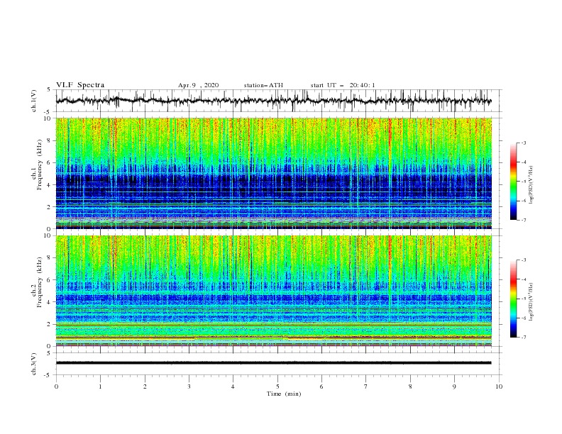
Task: Click the time axis tick label "8"
Action: point(410,386)
